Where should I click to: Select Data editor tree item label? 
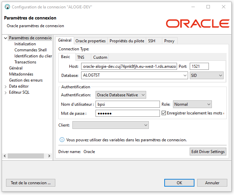tap(19, 86)
